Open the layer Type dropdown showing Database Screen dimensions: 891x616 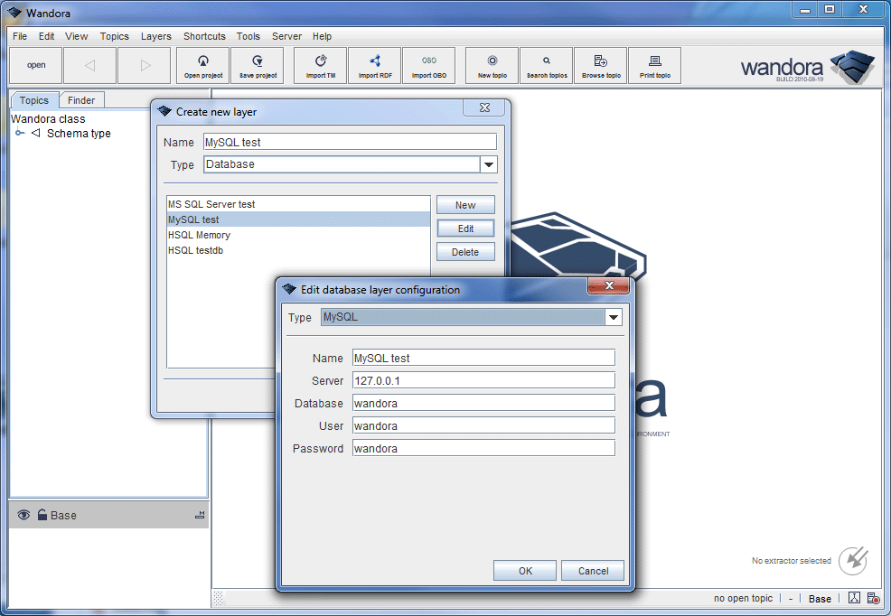tap(489, 164)
